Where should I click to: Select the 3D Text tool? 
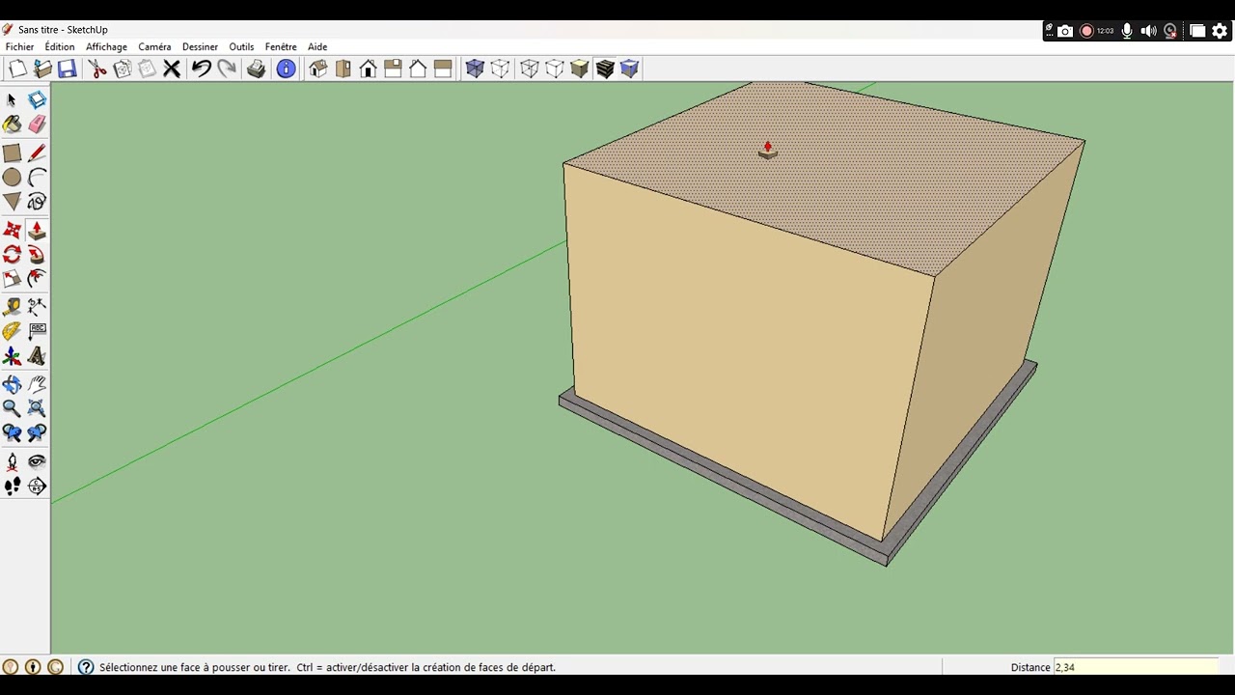pyautogui.click(x=37, y=356)
